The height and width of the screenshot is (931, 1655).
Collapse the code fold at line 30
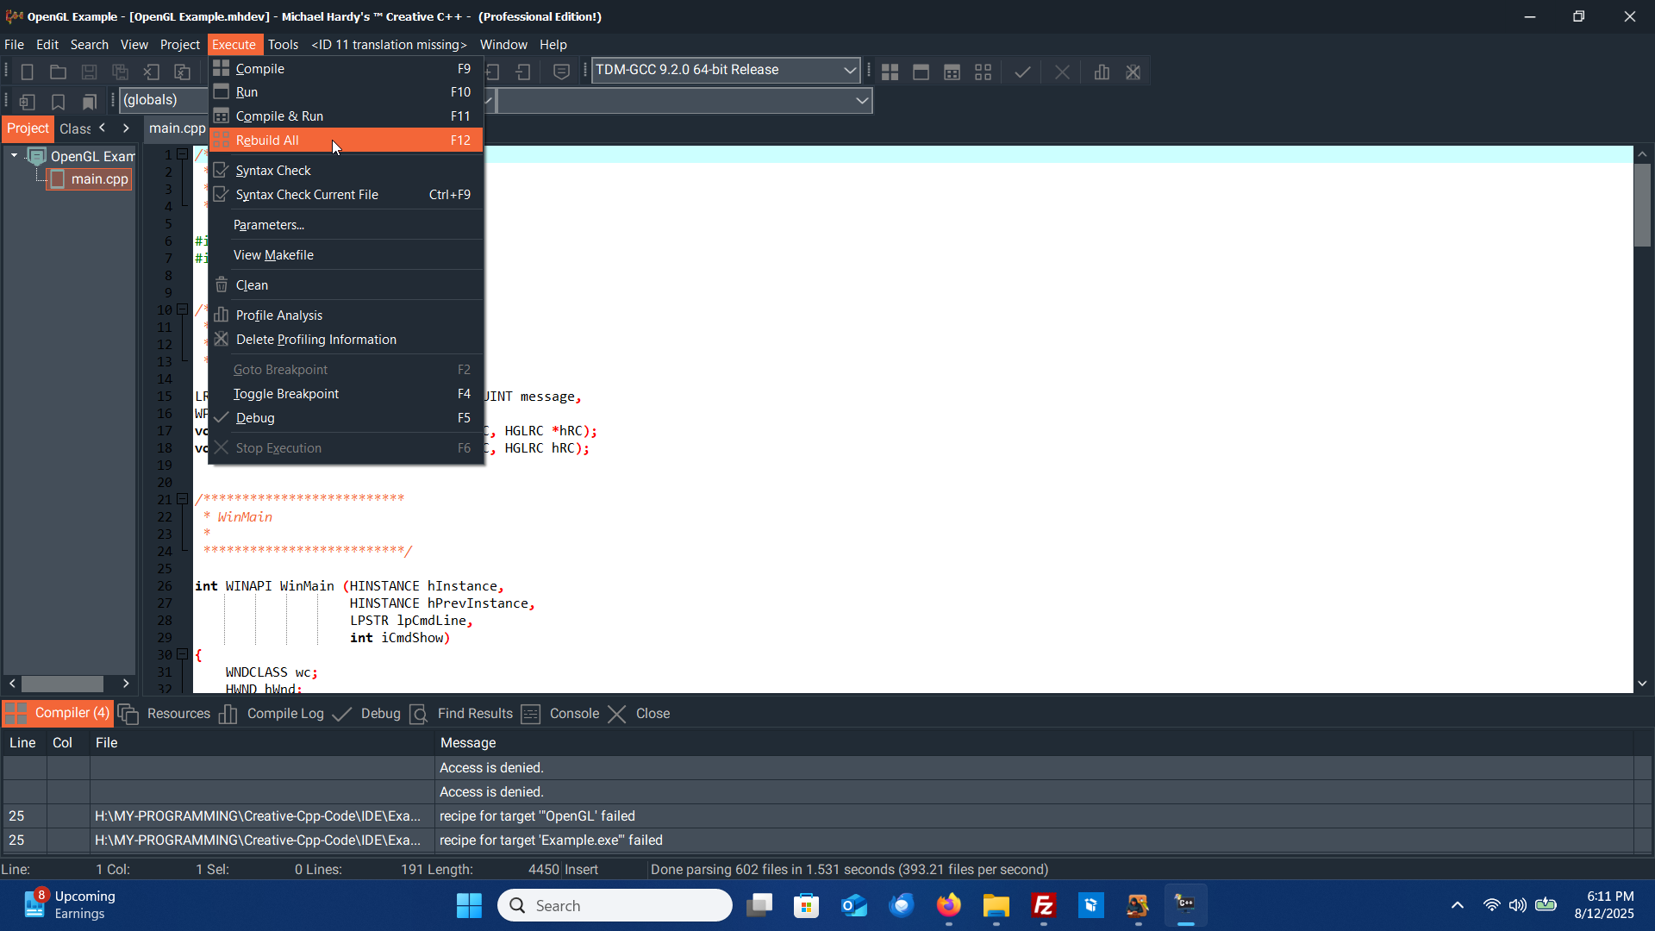pos(183,654)
